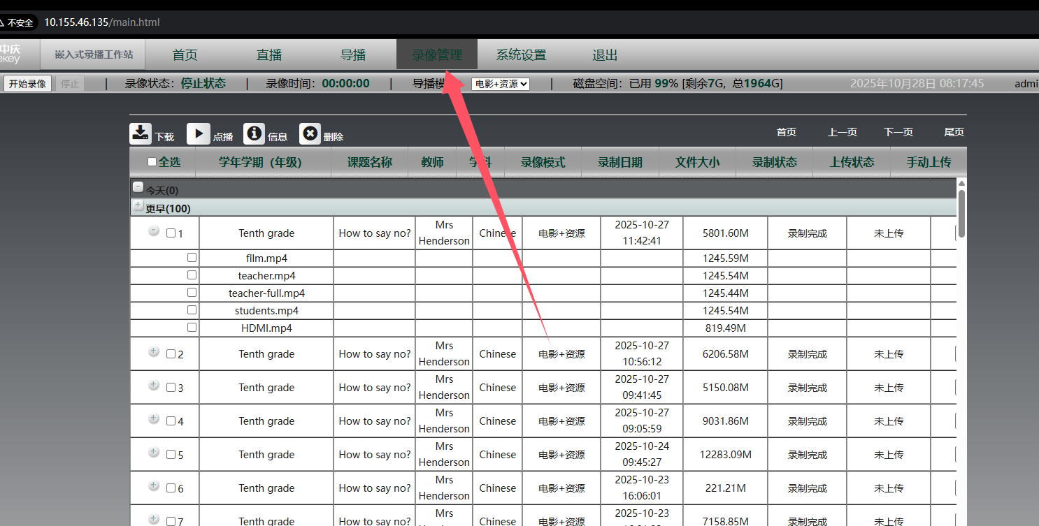Click the Download (下载) icon
The height and width of the screenshot is (526, 1039).
click(141, 133)
